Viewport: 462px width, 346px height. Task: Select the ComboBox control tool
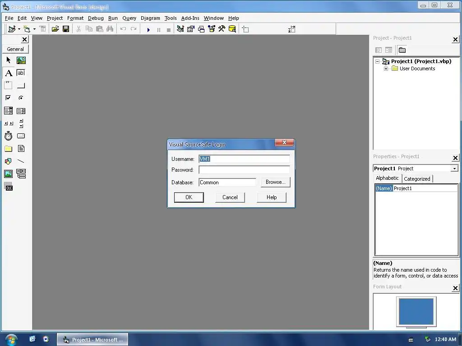8,111
